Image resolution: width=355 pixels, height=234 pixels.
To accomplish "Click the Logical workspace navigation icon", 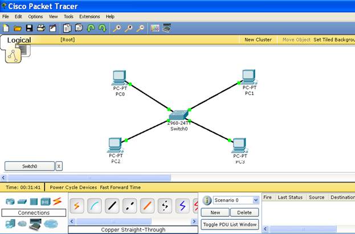I will (13, 55).
